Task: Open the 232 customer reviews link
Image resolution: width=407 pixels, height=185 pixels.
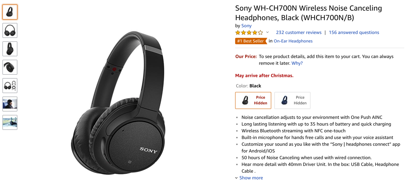Action: tap(298, 32)
